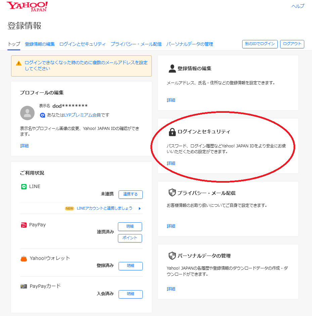
Task: Click the 連携する button for LINE
Action: click(x=130, y=194)
